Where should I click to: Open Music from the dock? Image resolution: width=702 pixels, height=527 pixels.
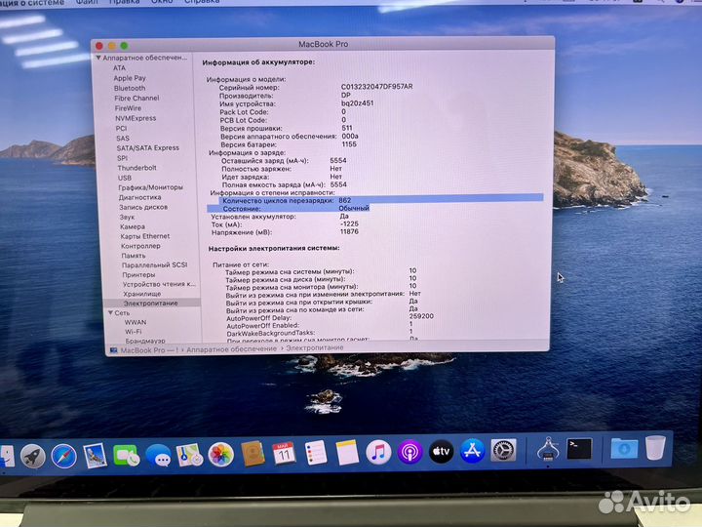[378, 452]
